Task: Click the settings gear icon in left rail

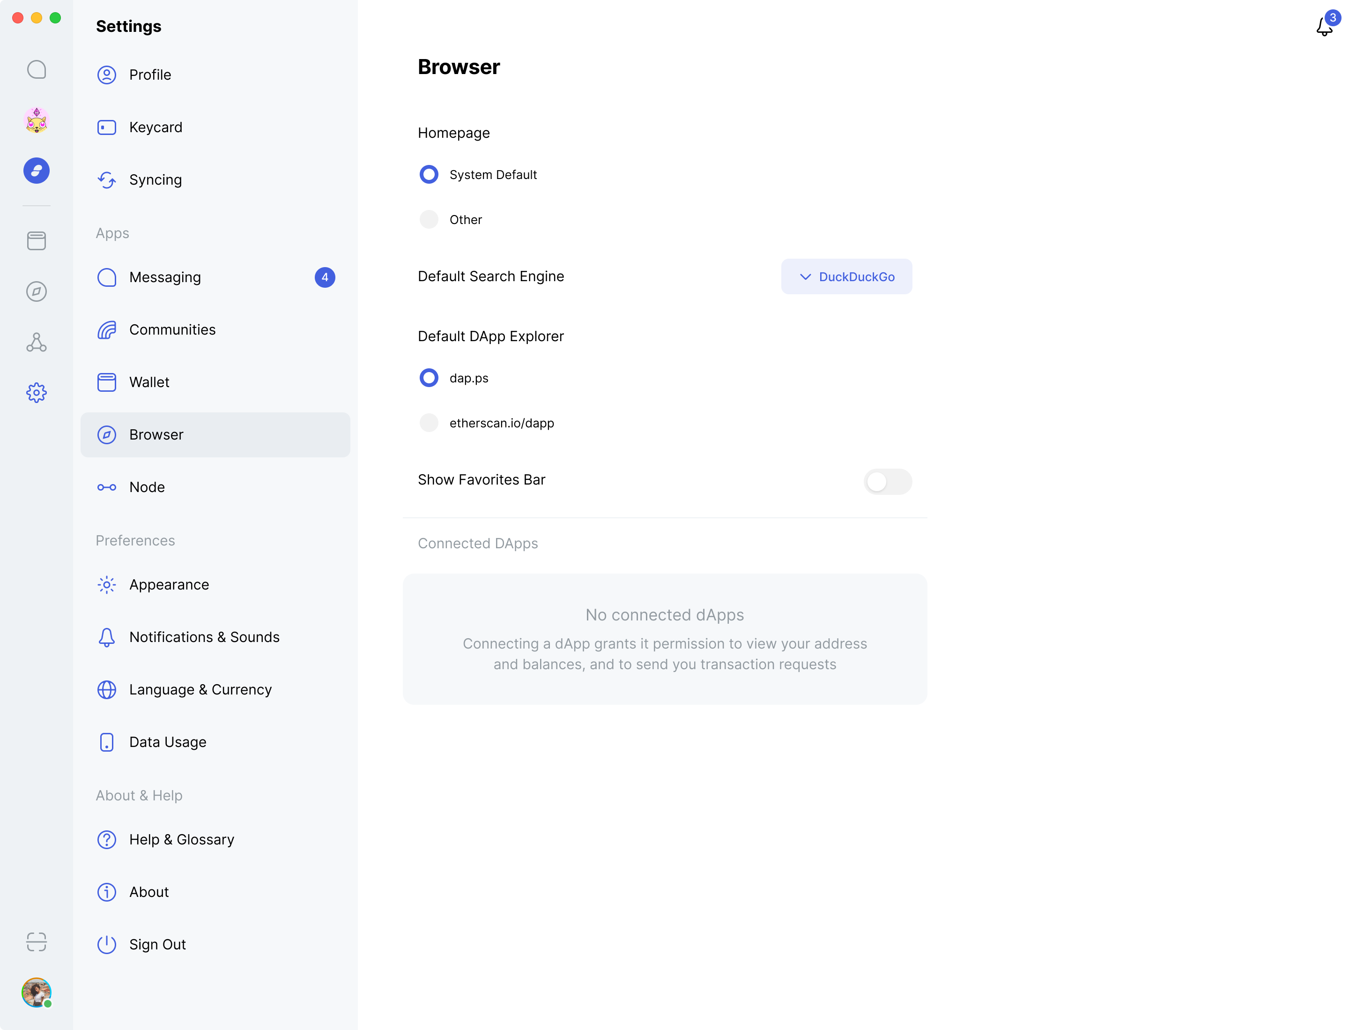Action: point(37,392)
